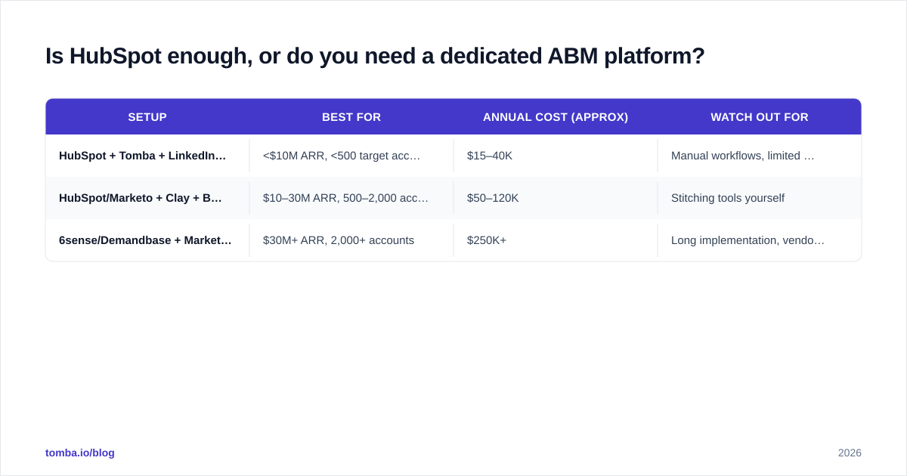Click the 2026 year label
The width and height of the screenshot is (907, 476).
click(850, 453)
